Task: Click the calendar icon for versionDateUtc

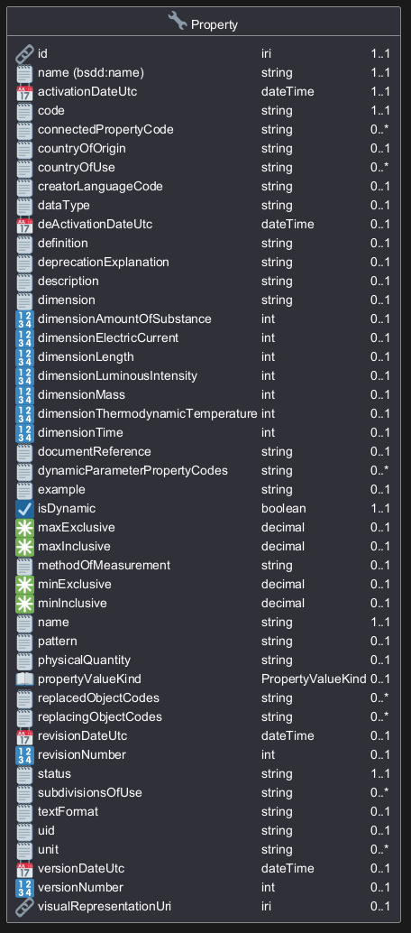Action: 24,869
